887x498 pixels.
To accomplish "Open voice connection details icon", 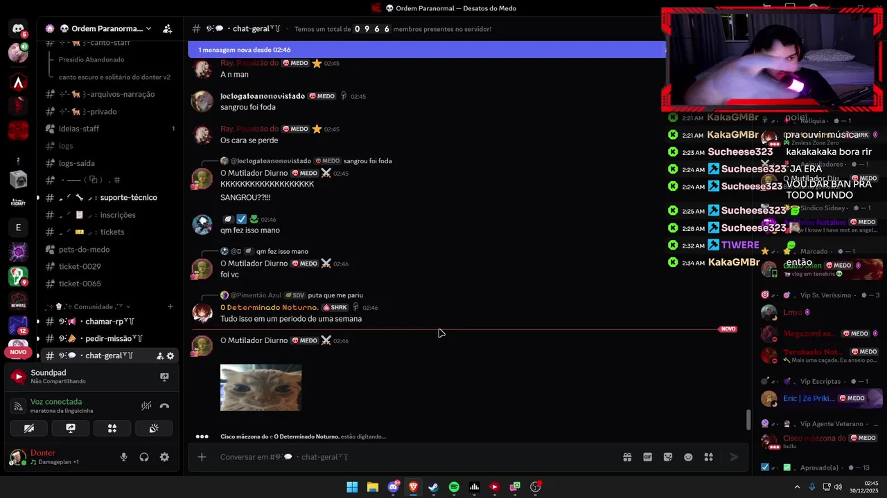I will tap(19, 406).
